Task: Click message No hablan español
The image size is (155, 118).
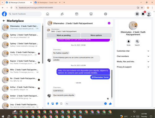Action: click(x=61, y=53)
